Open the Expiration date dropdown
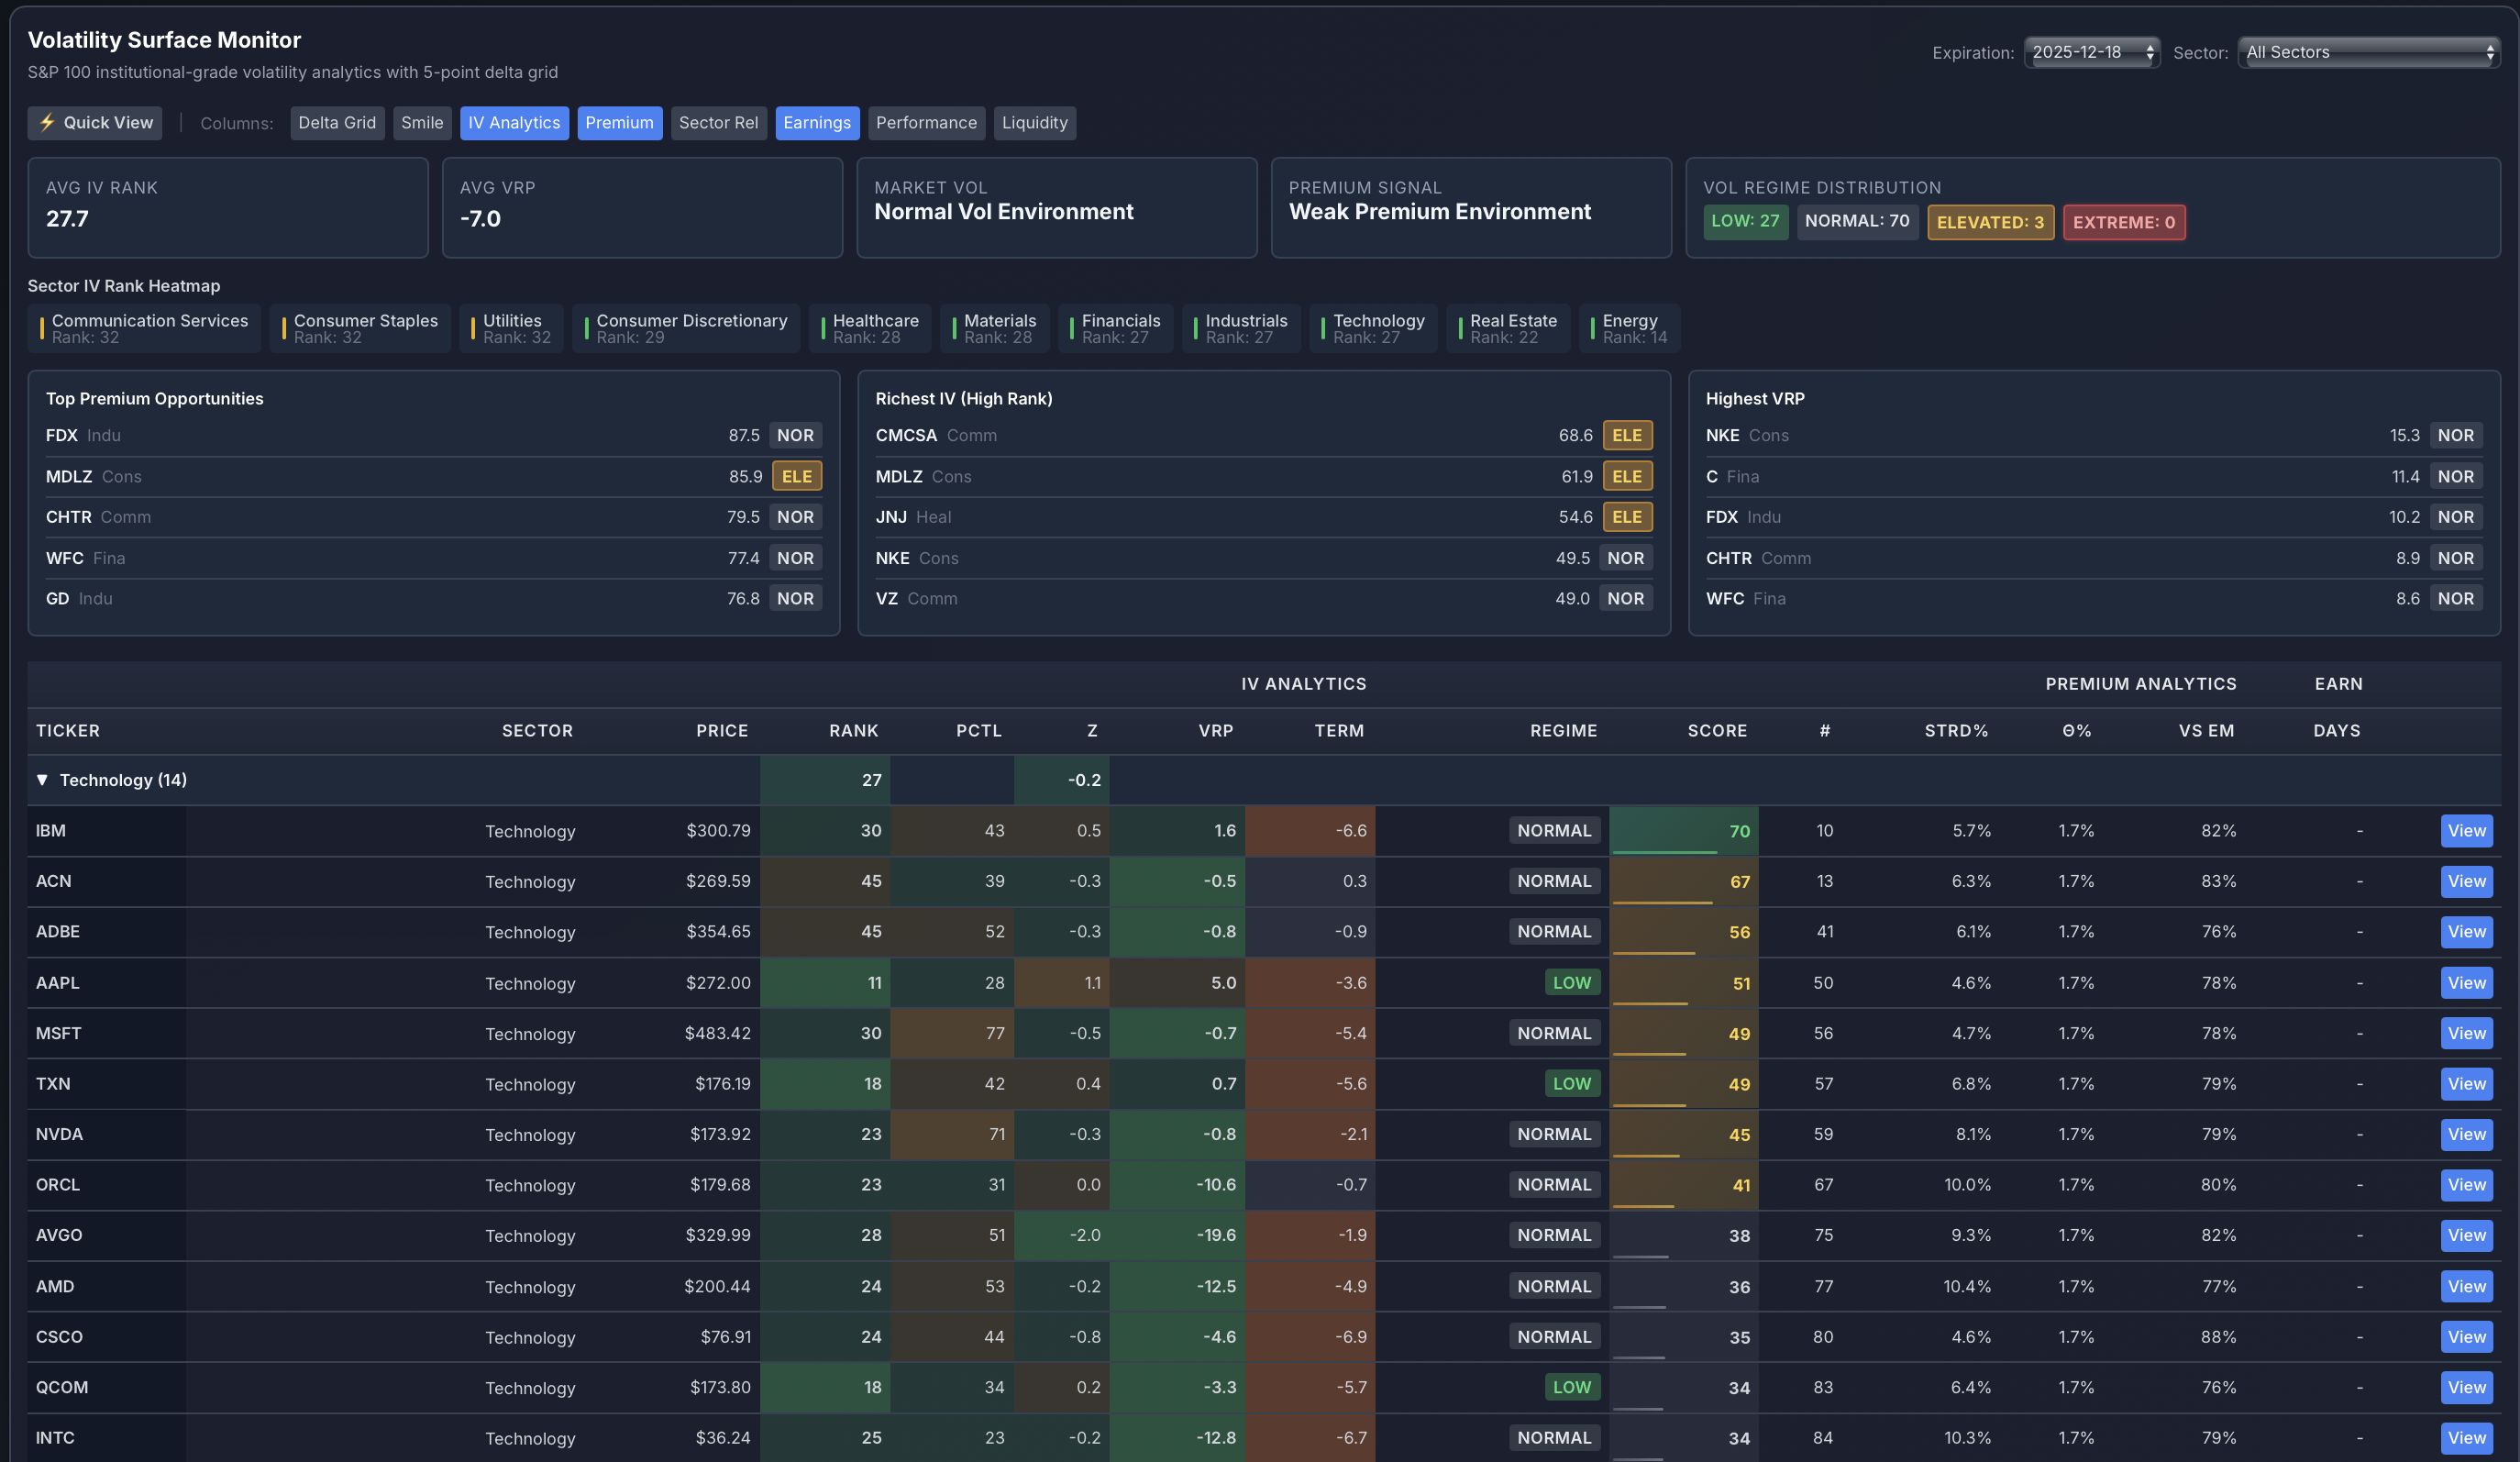This screenshot has width=2520, height=1462. pyautogui.click(x=2091, y=52)
